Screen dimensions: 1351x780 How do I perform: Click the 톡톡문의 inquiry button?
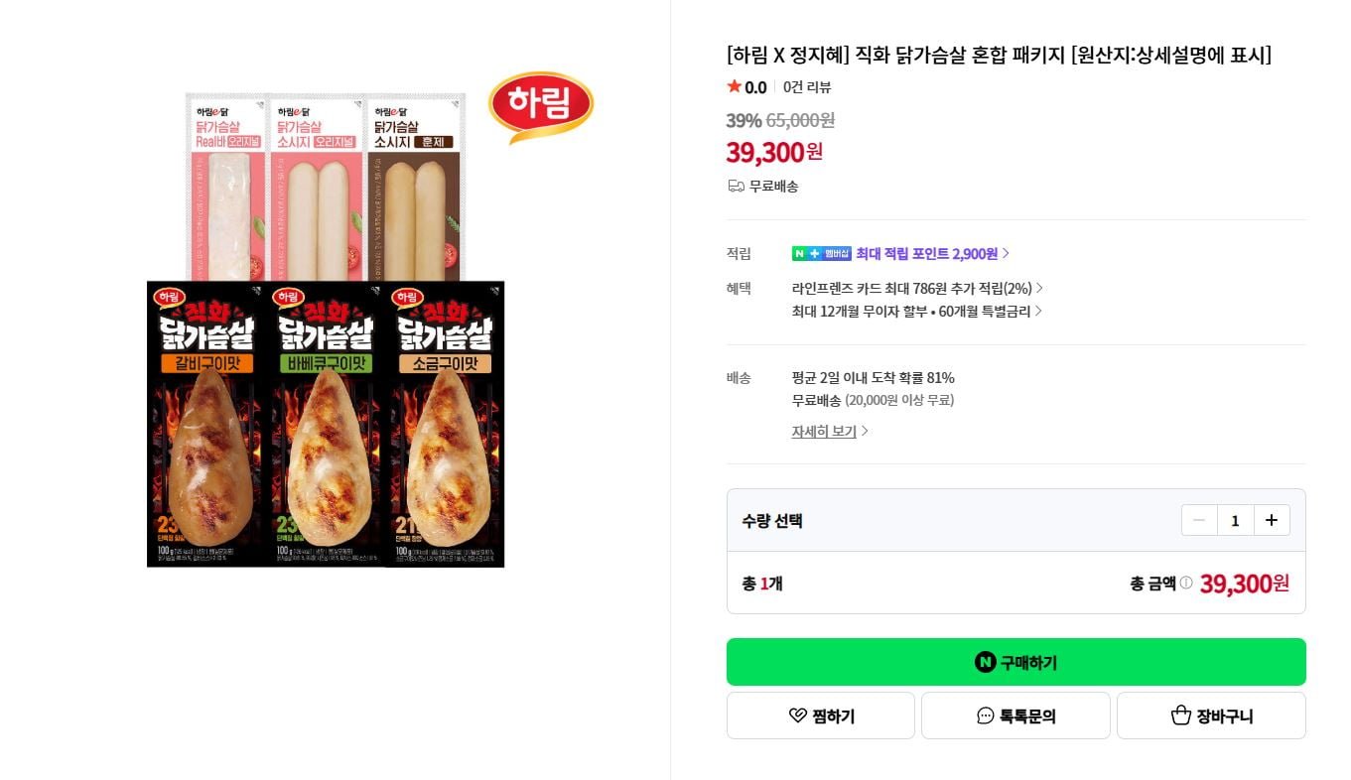point(1015,715)
